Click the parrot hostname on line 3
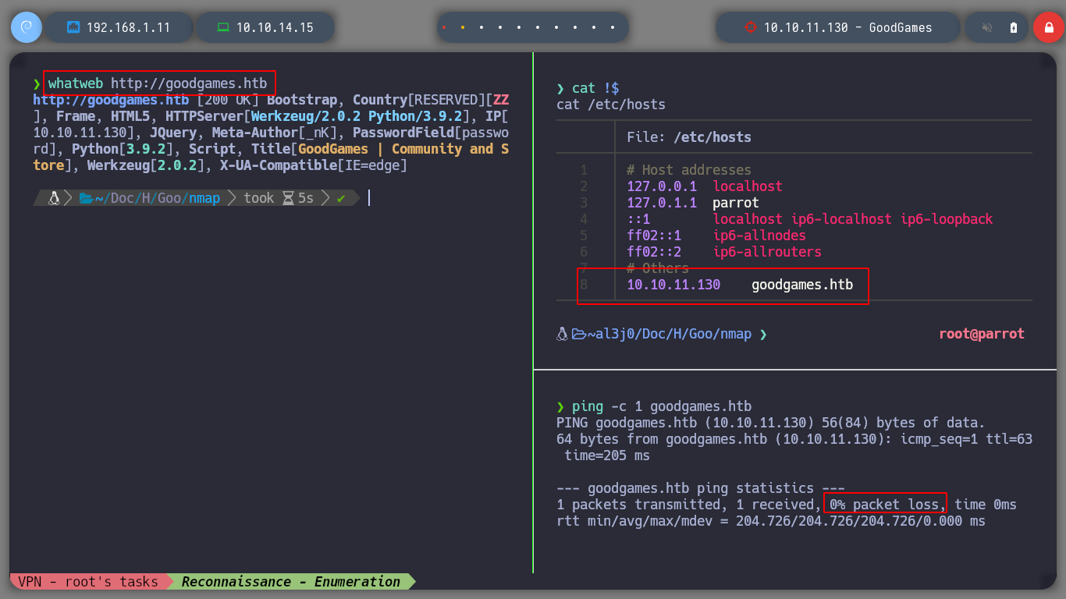Screen dimensions: 1066x599 click(736, 203)
